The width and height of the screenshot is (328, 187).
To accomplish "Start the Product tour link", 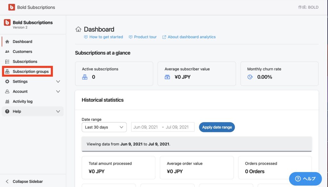I will click(x=145, y=37).
